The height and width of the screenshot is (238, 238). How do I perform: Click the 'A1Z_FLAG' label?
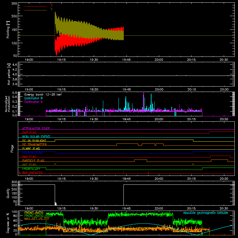(29, 165)
